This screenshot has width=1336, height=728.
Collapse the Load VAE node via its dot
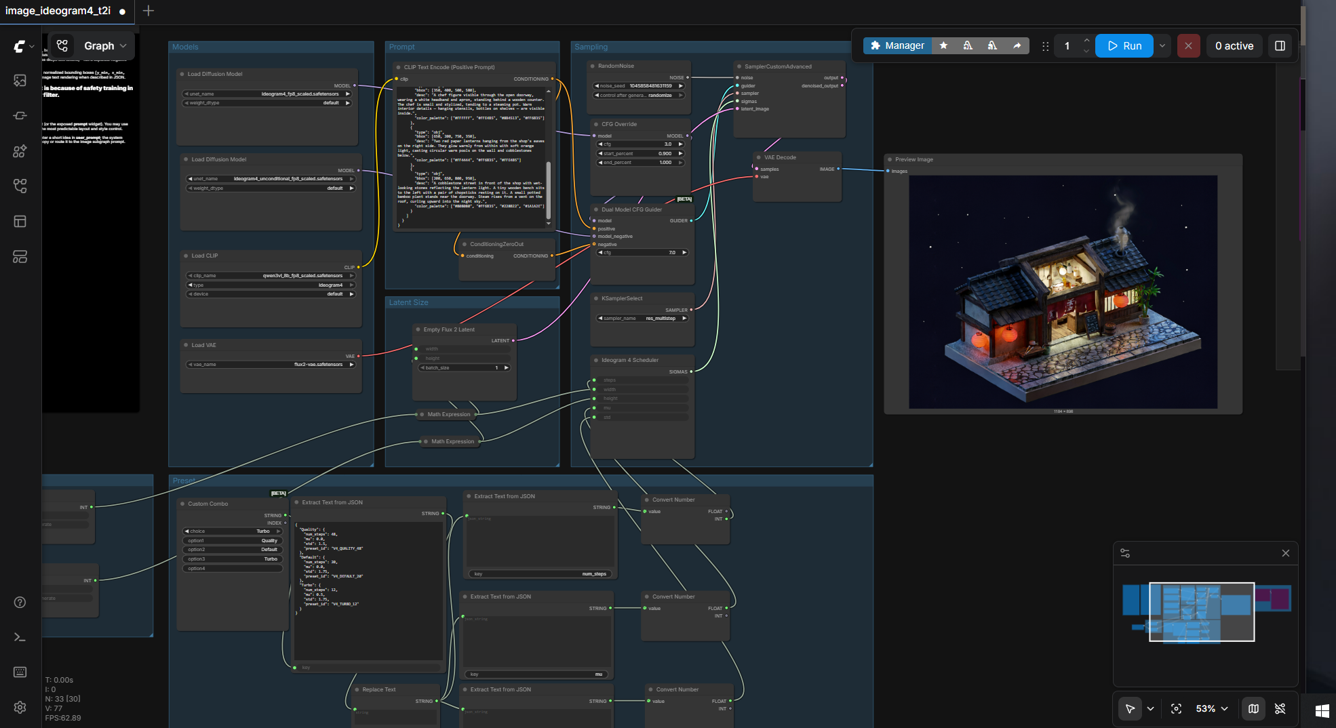tap(185, 345)
